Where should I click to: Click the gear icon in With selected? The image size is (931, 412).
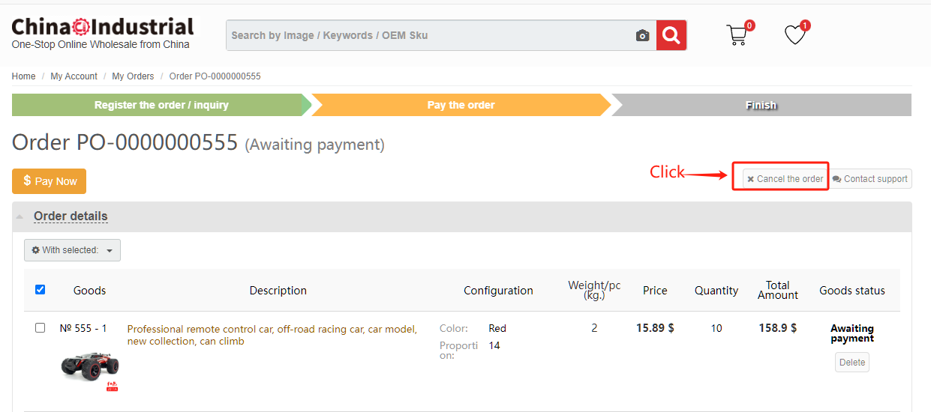[x=35, y=250]
